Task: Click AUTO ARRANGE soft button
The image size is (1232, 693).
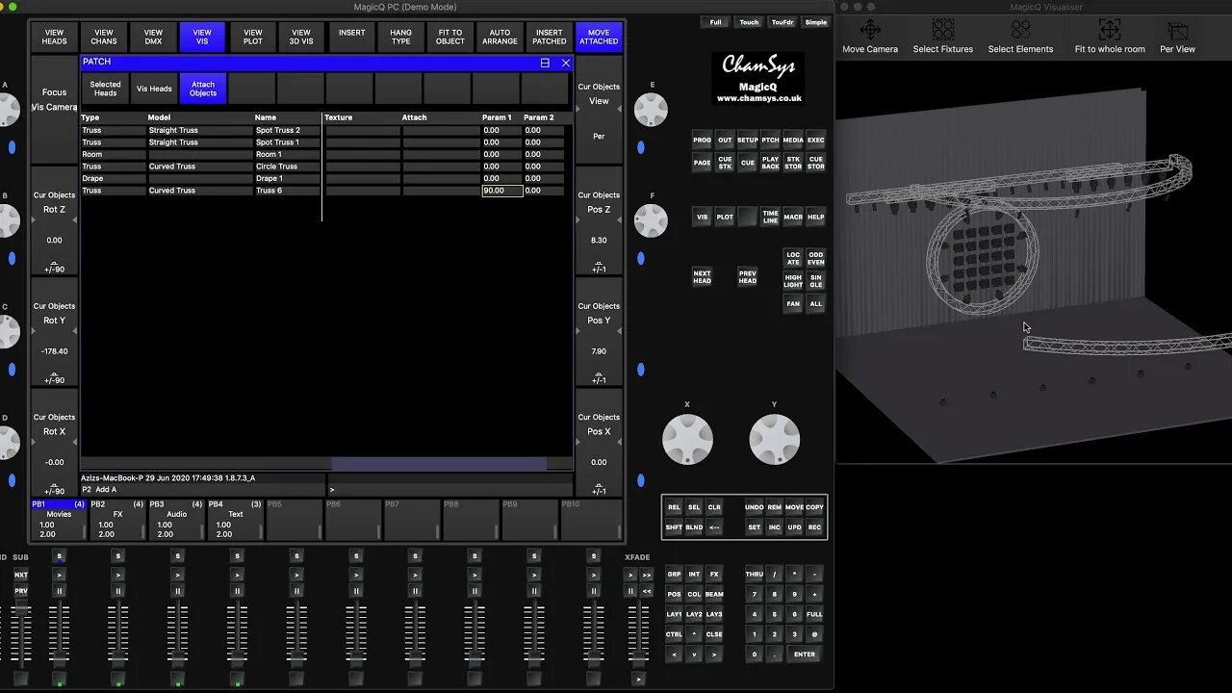Action: click(500, 38)
